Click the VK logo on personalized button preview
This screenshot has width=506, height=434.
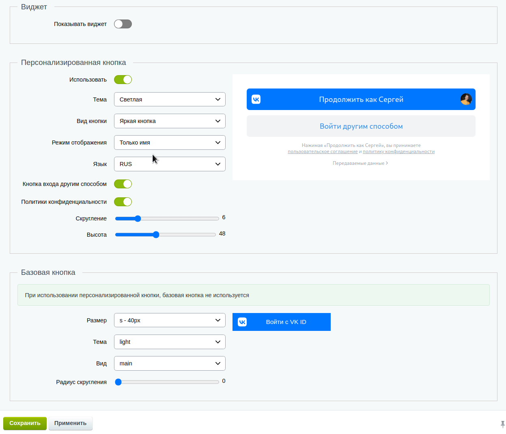[256, 99]
